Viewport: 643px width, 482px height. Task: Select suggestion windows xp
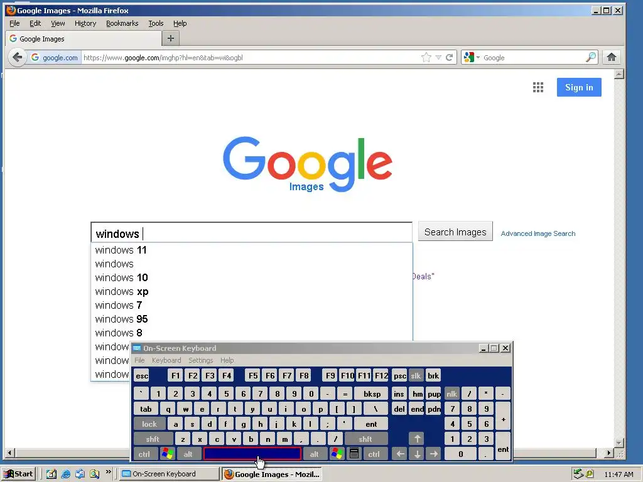[251, 291]
